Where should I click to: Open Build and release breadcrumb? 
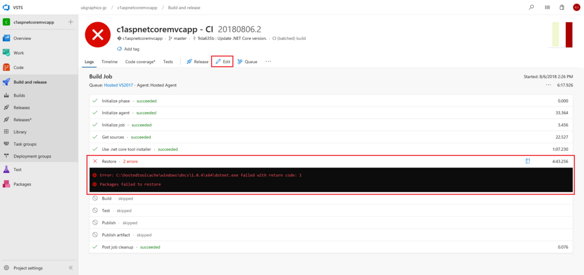184,7
